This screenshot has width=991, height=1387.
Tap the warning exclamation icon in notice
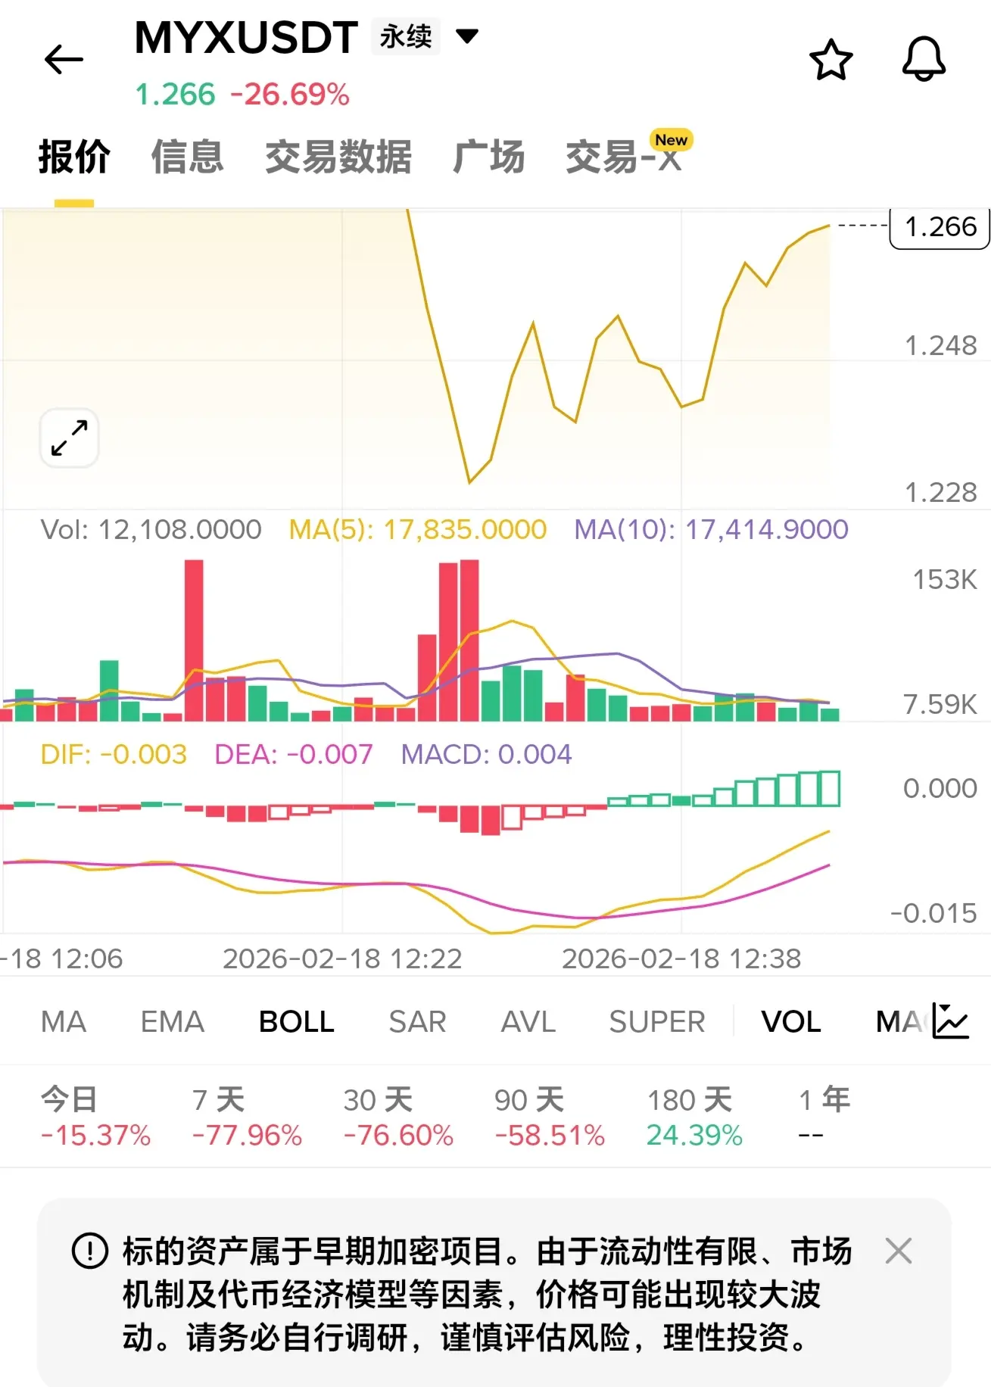pos(89,1251)
